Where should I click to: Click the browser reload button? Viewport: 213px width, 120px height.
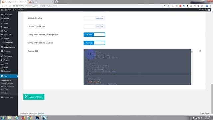pos(10,6)
